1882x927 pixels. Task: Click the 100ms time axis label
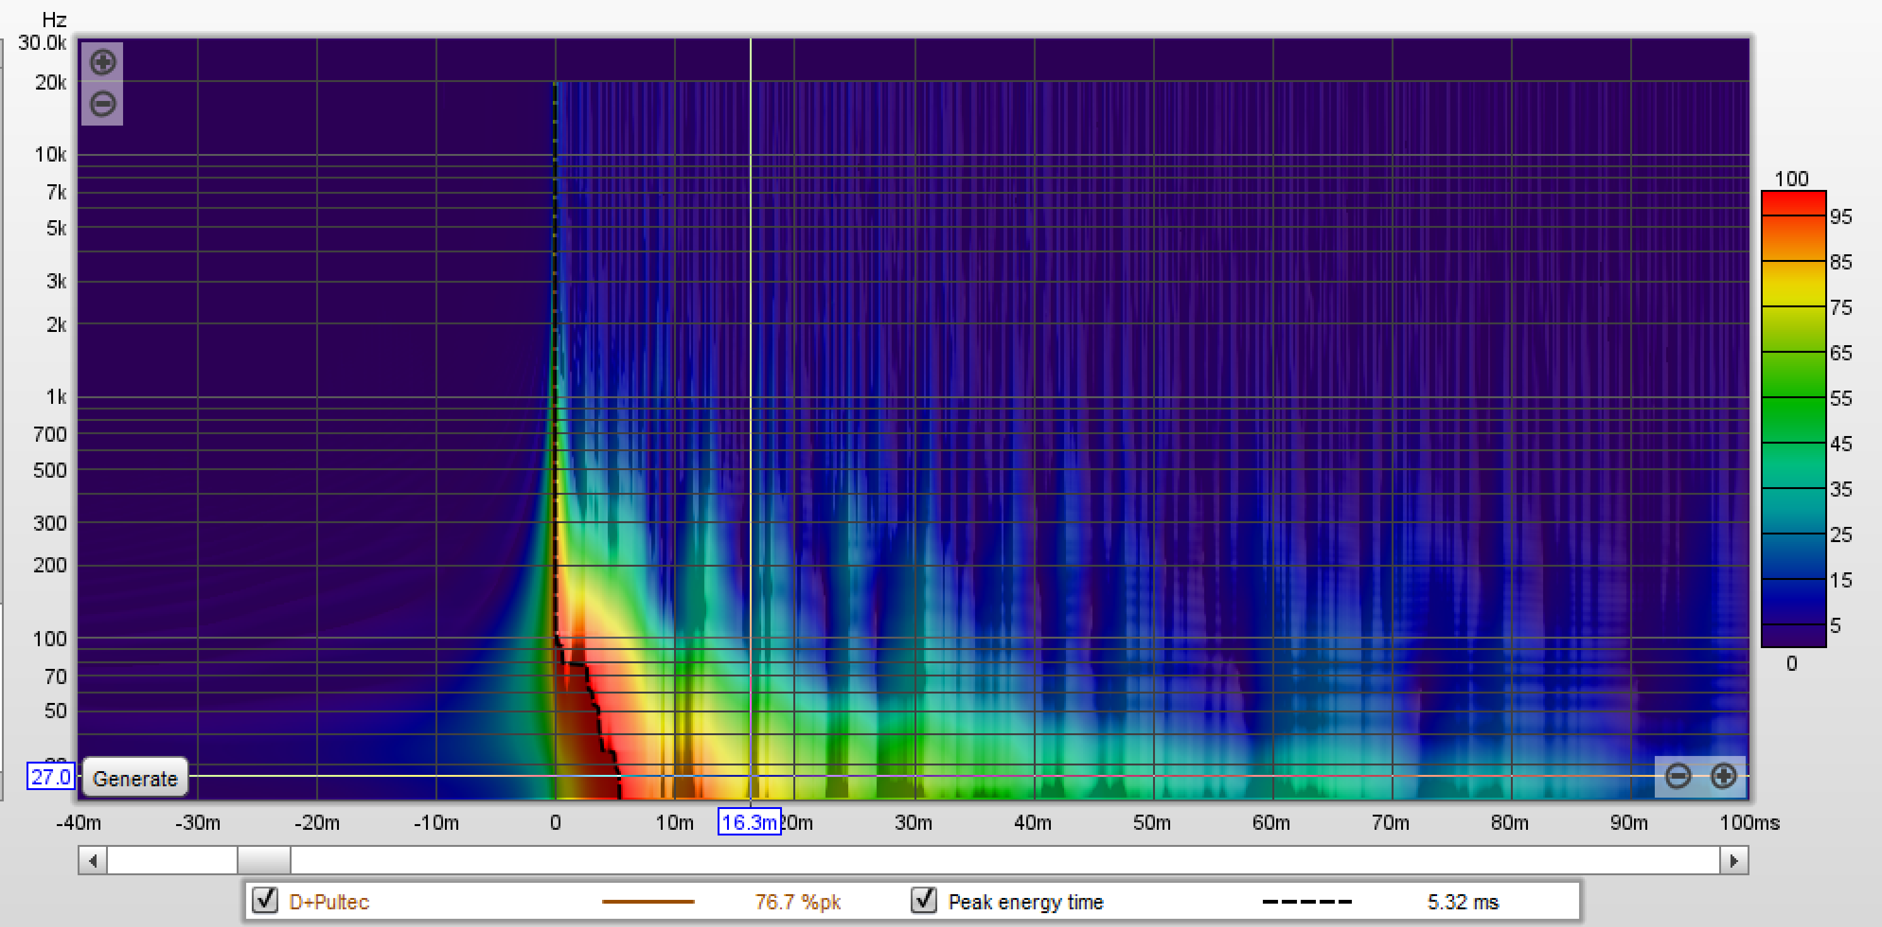pos(1749,822)
